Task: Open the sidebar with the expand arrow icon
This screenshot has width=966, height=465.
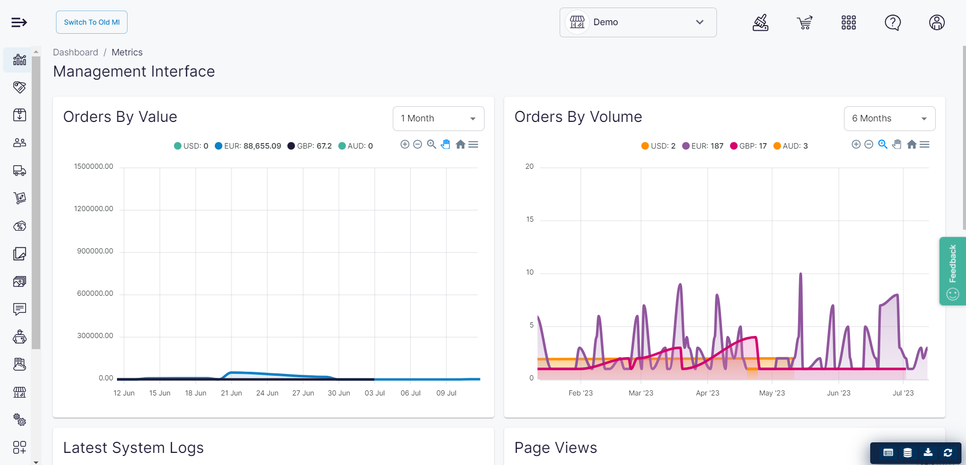Action: [19, 22]
